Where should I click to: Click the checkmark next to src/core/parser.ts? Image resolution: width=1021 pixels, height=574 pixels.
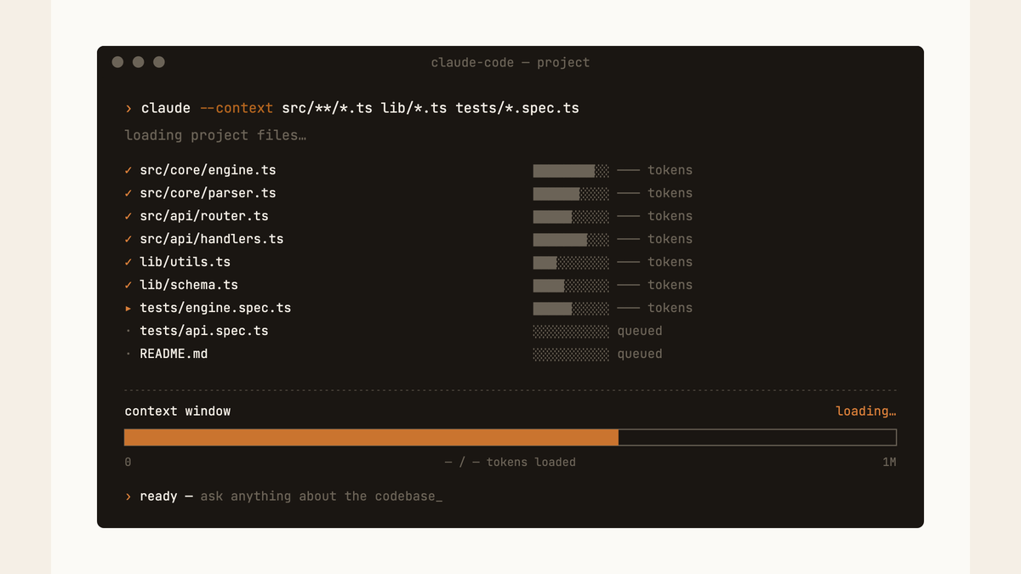128,193
